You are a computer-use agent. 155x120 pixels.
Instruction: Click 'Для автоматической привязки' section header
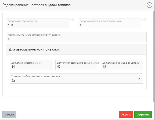(34, 49)
